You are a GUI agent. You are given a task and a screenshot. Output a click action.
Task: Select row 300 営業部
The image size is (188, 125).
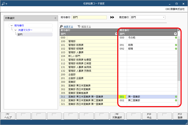point(89,82)
